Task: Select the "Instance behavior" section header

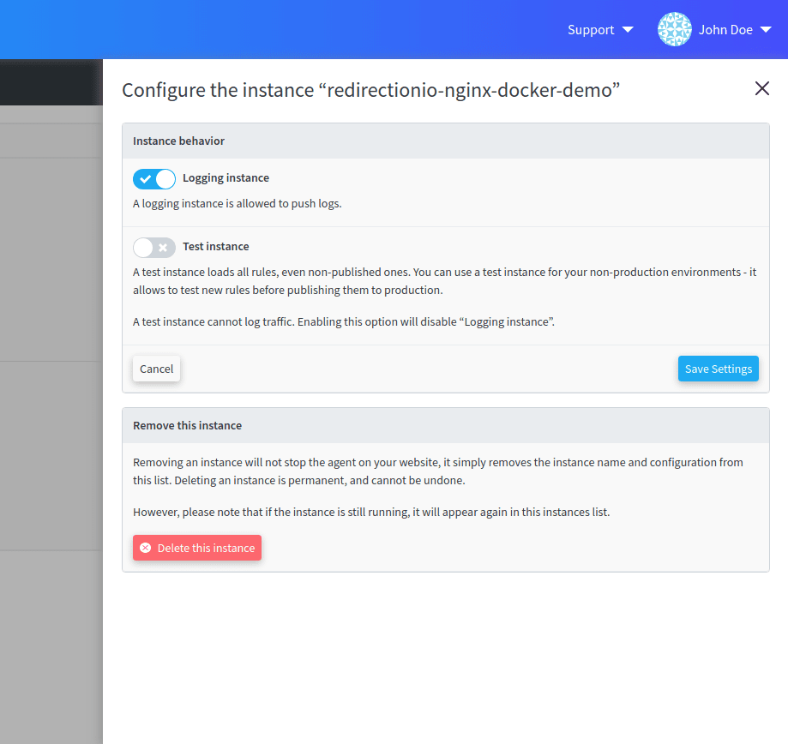Action: (x=179, y=141)
